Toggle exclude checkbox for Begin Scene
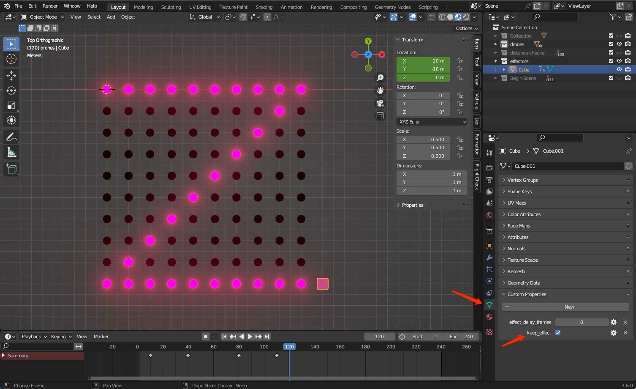 coord(611,78)
